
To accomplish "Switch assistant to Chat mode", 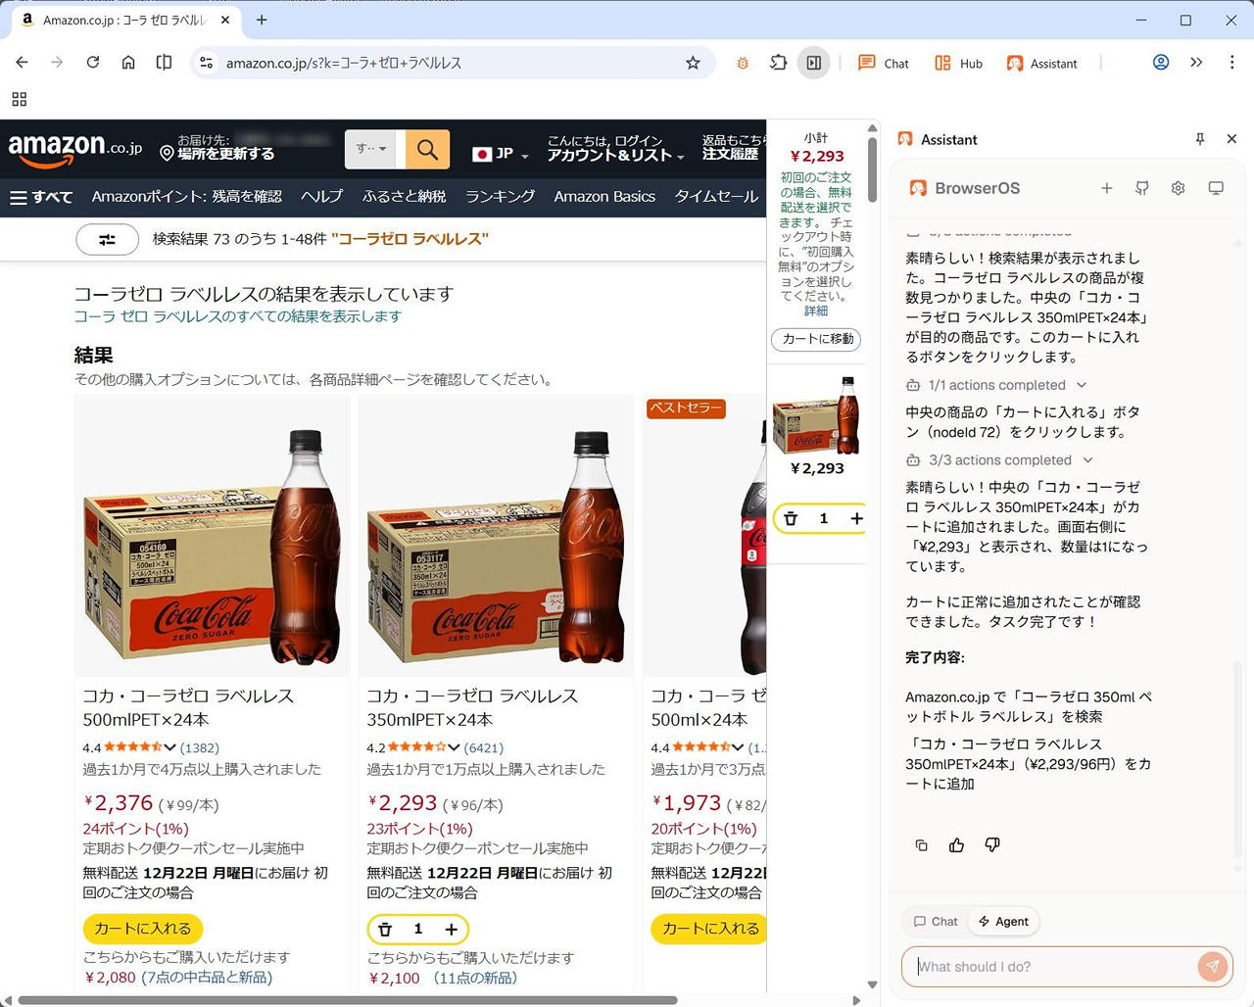I will pyautogui.click(x=935, y=921).
